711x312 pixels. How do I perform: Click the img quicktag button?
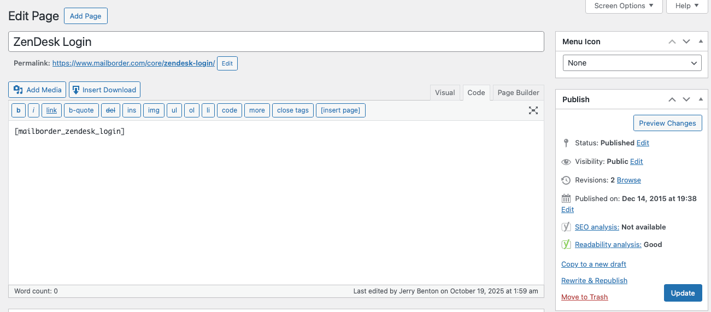(x=154, y=110)
